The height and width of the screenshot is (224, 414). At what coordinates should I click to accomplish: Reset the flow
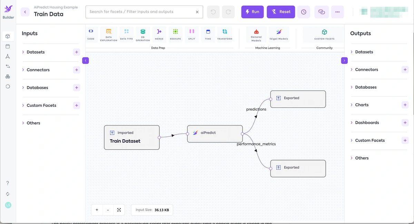coord(281,12)
